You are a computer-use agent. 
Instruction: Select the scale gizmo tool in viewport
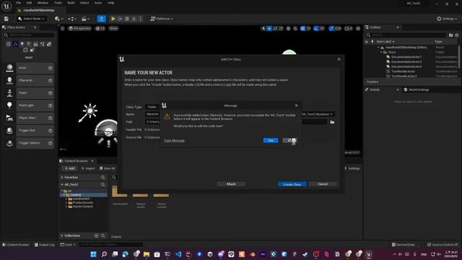(x=281, y=29)
